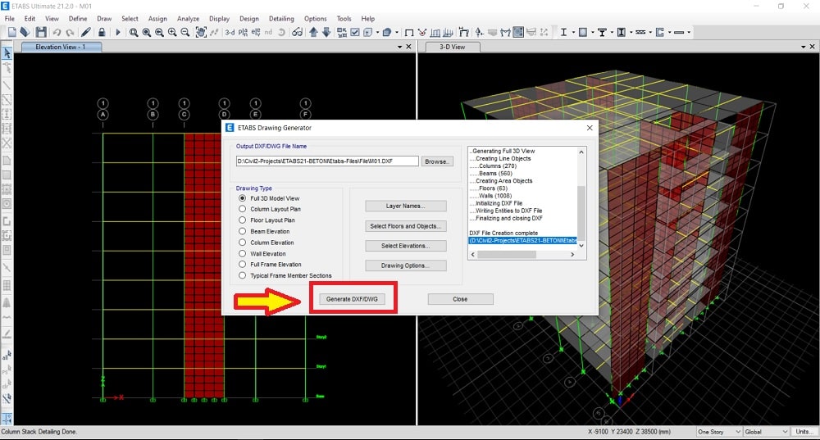Select Typical Frame Member Sections option
The width and height of the screenshot is (820, 440).
coord(242,275)
